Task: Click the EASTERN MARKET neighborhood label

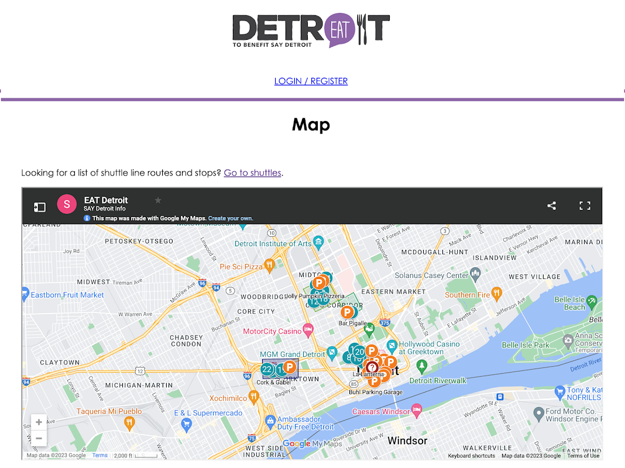Action: [393, 291]
